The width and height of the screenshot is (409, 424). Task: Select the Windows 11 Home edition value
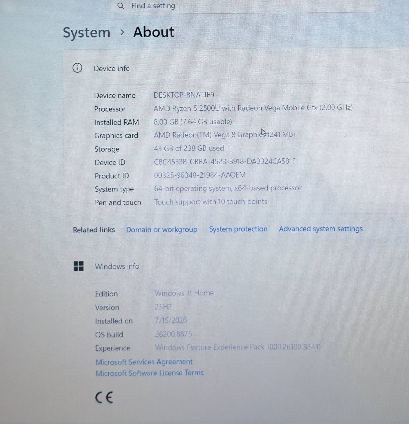(184, 293)
